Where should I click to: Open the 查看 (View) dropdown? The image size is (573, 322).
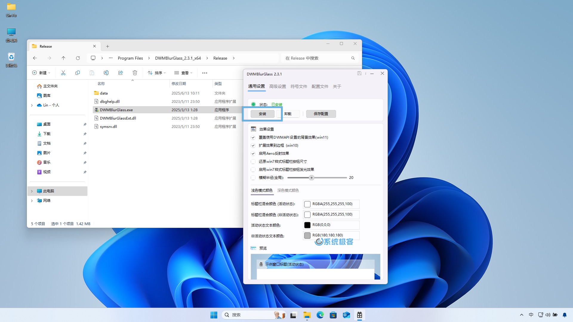(183, 73)
